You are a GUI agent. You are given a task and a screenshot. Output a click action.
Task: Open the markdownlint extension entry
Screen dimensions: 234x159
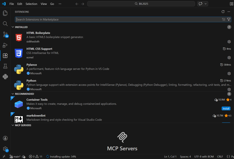[x=122, y=118]
